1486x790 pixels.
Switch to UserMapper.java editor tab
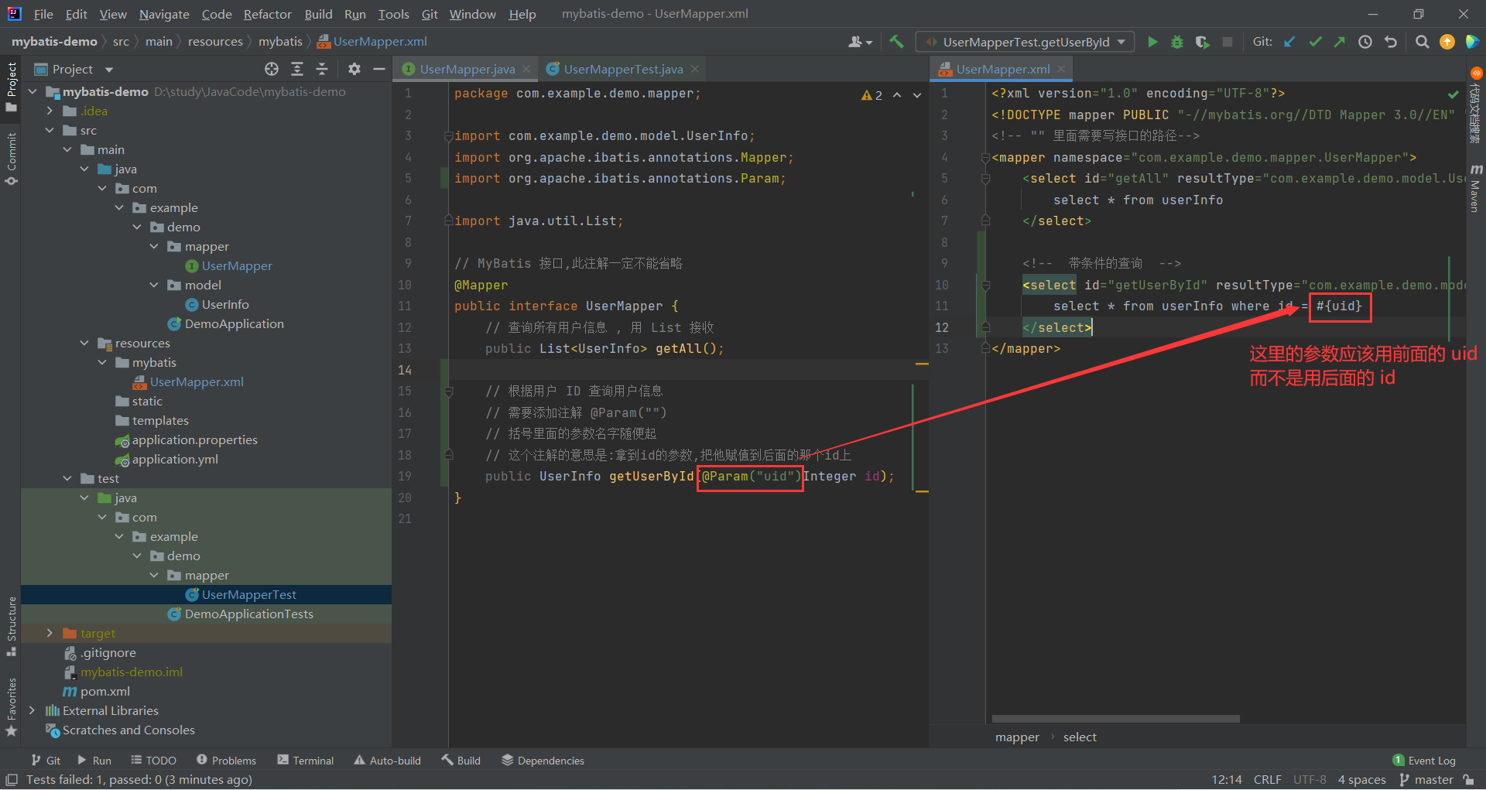[x=467, y=69]
